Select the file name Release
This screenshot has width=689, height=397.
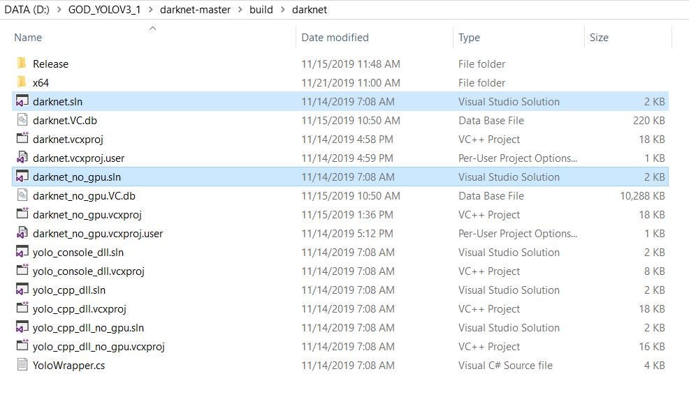click(x=50, y=64)
